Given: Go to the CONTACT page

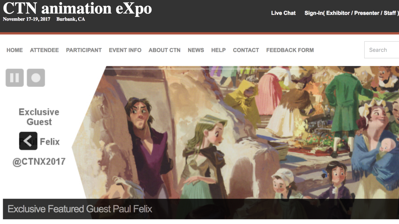Looking at the screenshot, I should point(246,50).
